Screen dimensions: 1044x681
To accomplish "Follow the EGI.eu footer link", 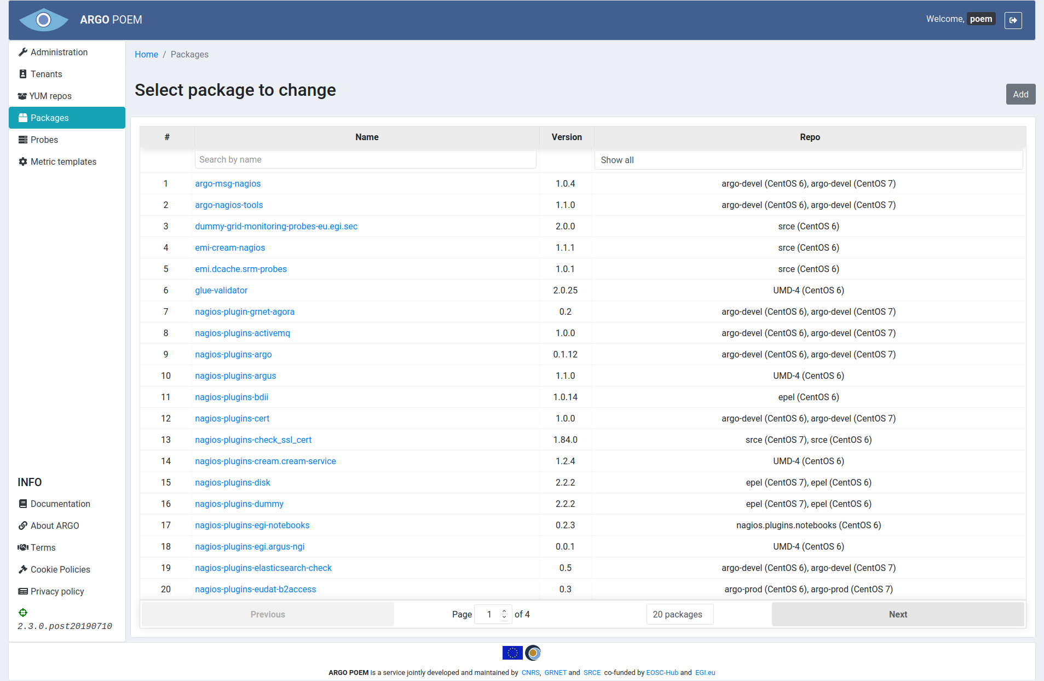I will (705, 673).
